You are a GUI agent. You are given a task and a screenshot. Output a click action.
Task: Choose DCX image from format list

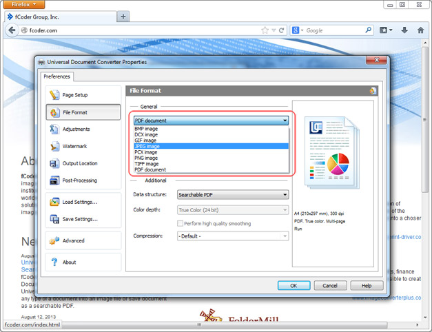pos(211,134)
